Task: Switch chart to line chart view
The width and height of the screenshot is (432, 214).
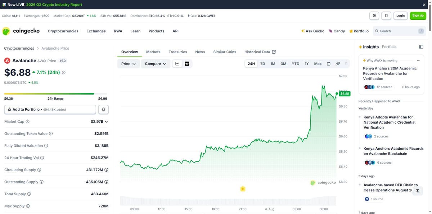Action: 177,64
